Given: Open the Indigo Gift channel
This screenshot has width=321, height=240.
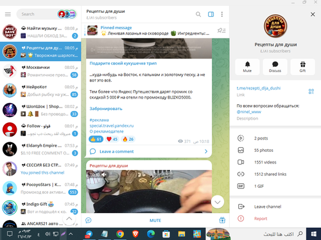Looking at the screenshot, I should (x=40, y=208).
